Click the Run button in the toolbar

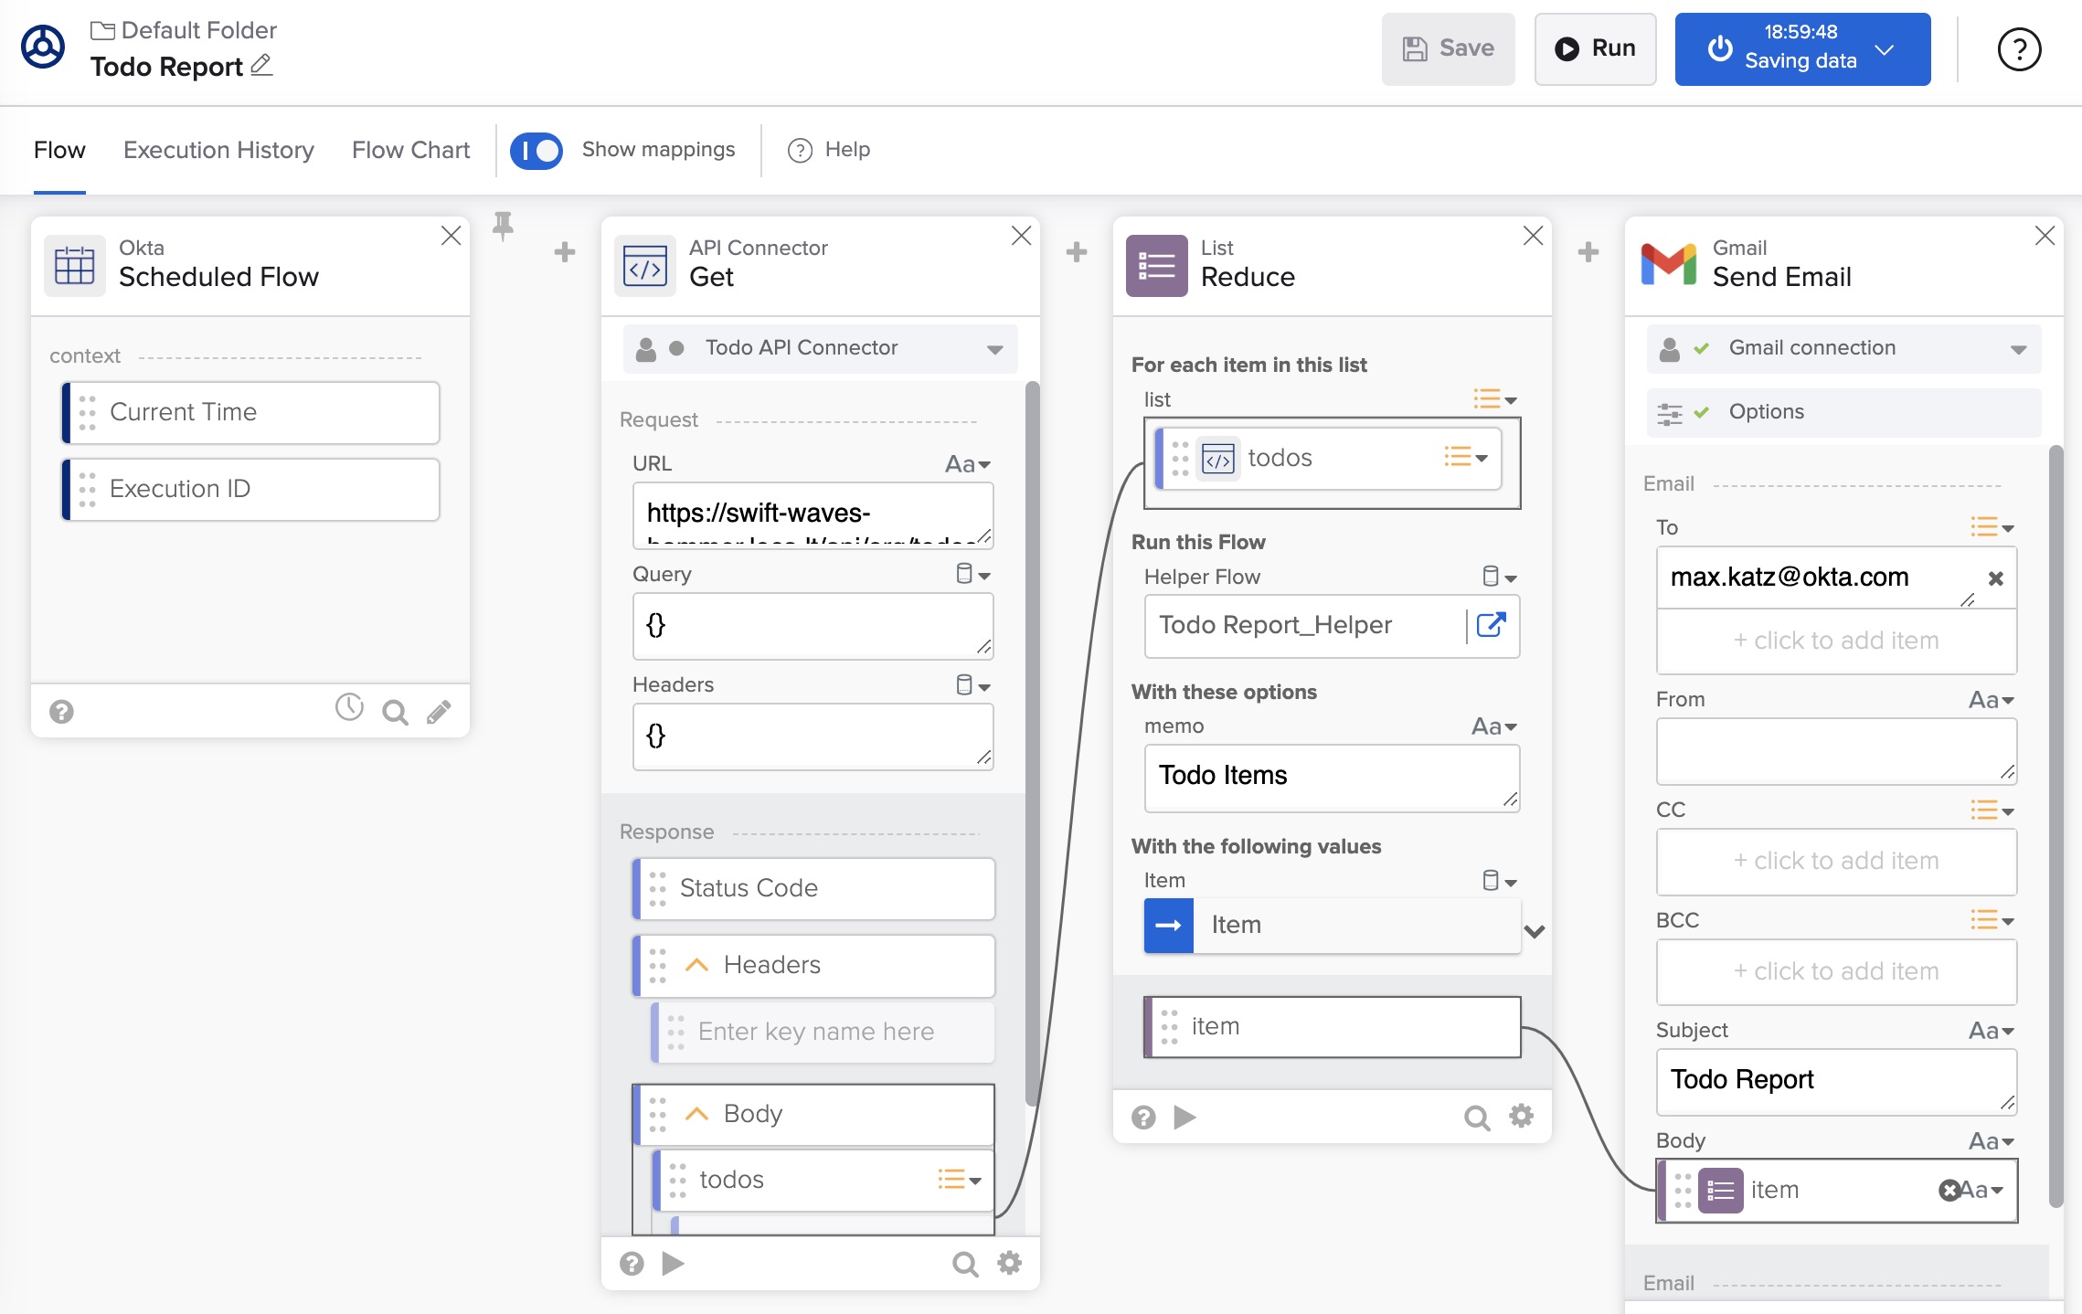coord(1595,47)
